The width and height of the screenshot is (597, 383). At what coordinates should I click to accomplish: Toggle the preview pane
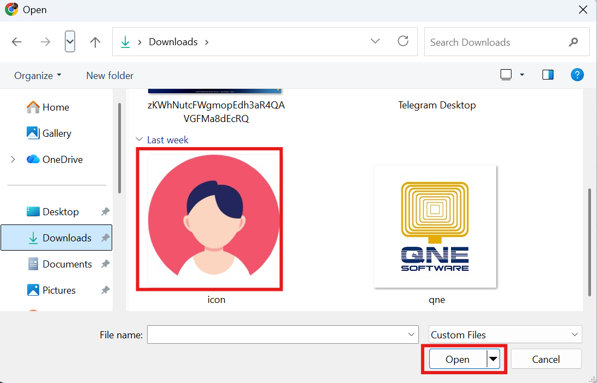[x=548, y=75]
